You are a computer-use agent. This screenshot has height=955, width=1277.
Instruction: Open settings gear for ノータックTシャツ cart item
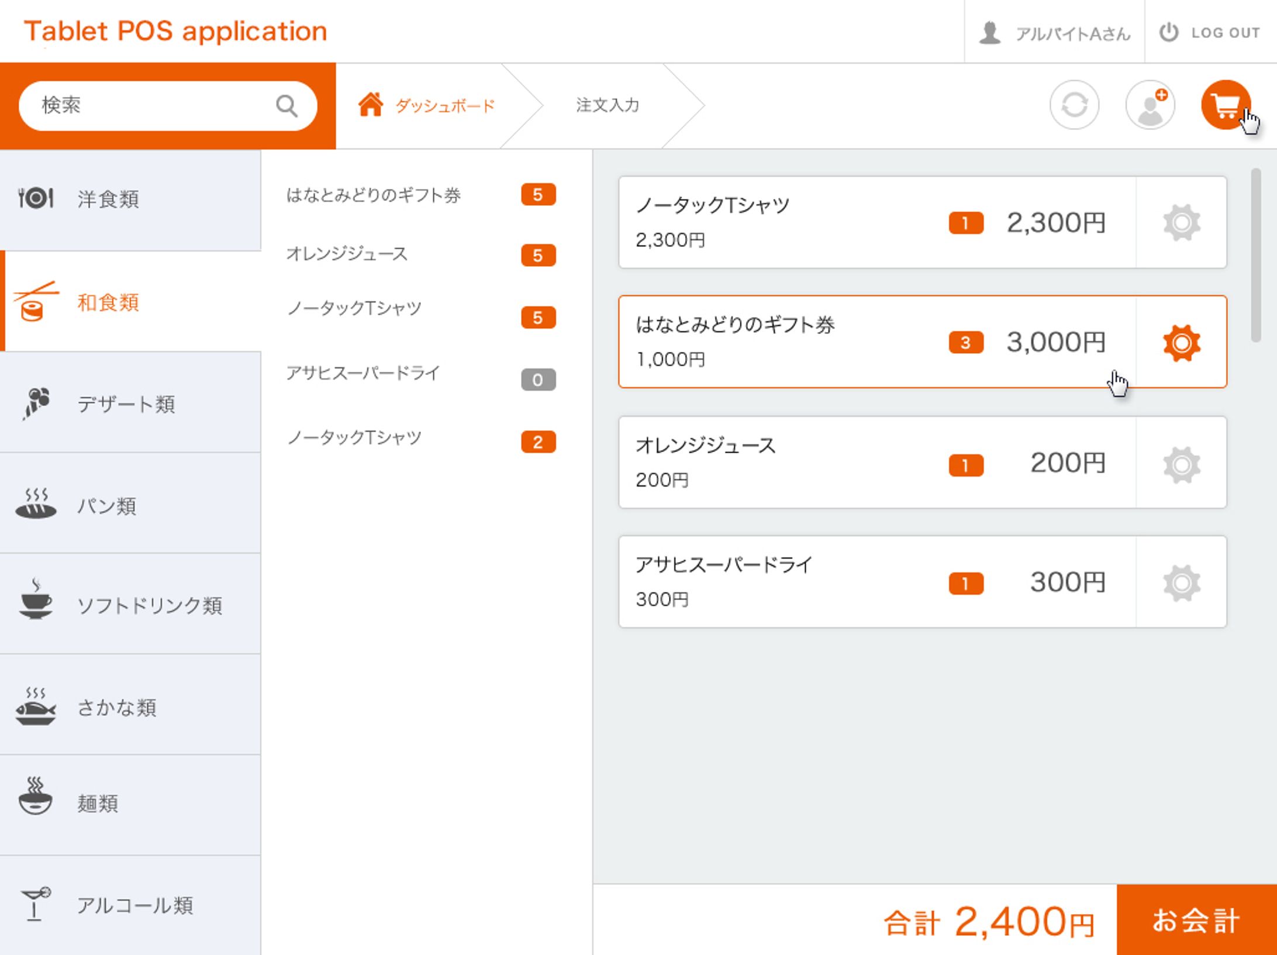[1182, 223]
